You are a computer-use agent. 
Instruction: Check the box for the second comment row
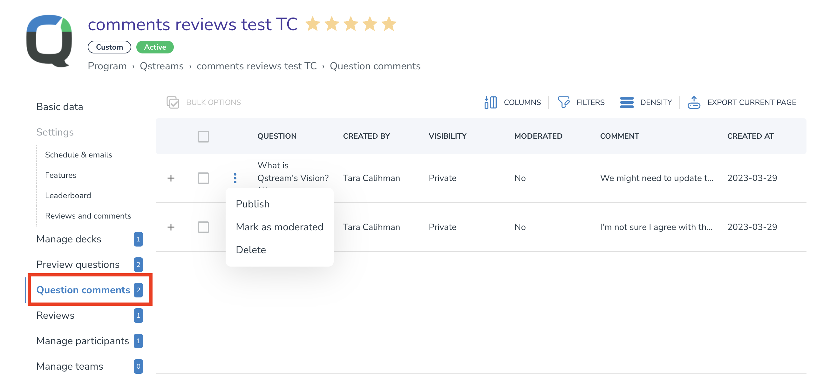203,227
